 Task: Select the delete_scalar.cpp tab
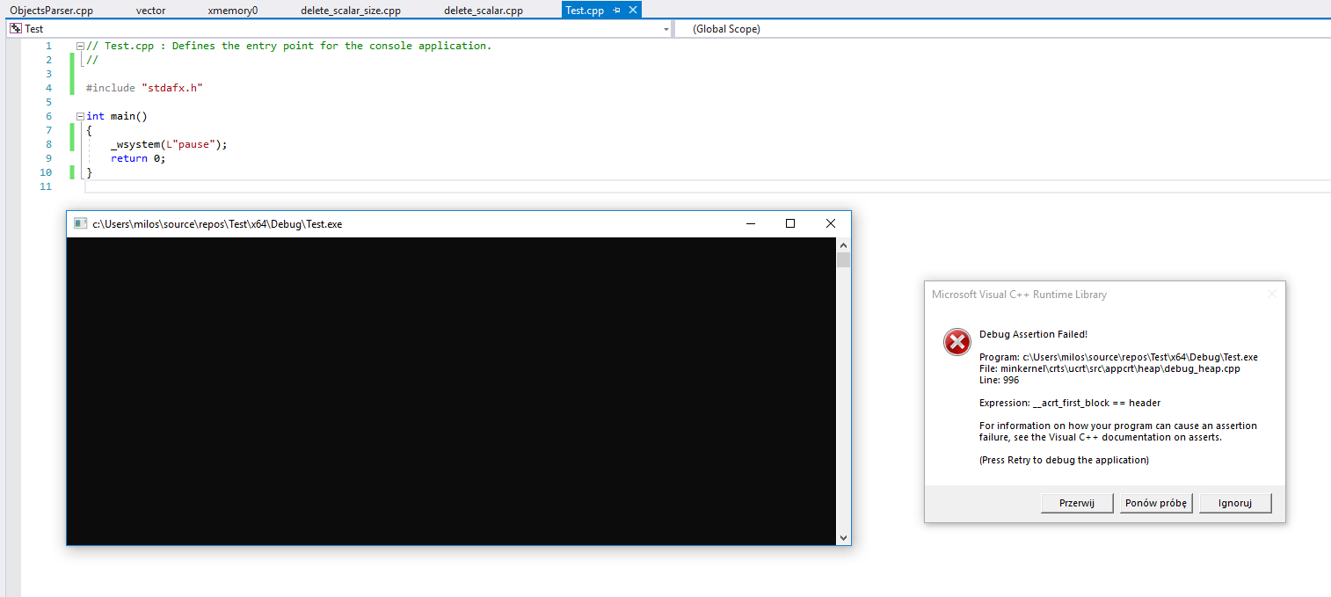[x=483, y=10]
